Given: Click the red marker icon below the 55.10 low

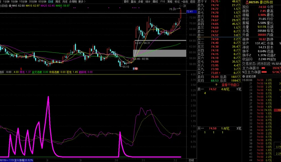Looking at the screenshot, I should pos(136,69).
